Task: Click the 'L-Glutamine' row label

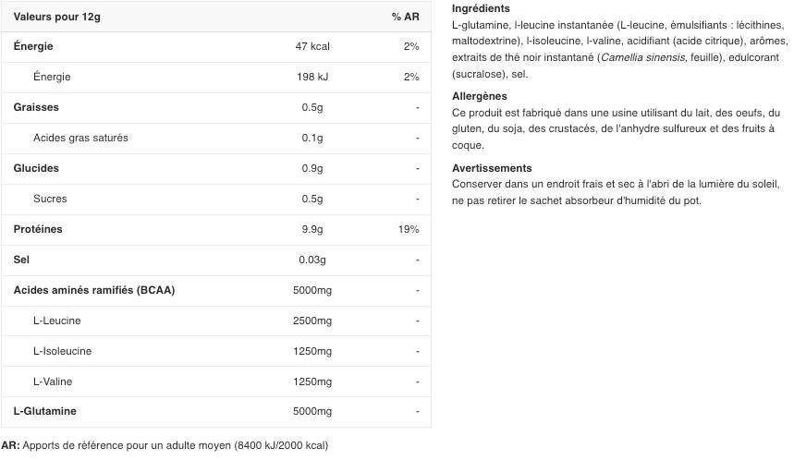Action: (x=45, y=411)
